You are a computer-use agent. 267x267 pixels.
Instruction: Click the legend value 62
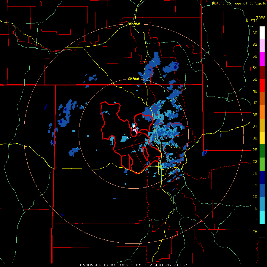[255, 44]
